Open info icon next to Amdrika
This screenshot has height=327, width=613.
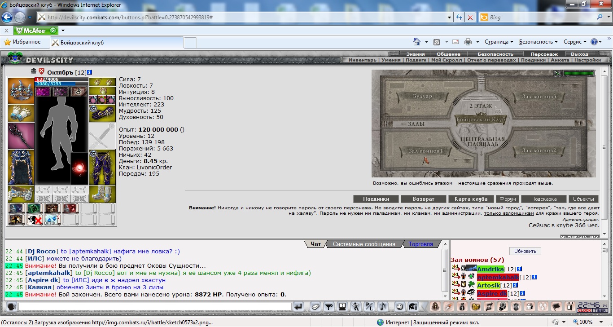(520, 269)
